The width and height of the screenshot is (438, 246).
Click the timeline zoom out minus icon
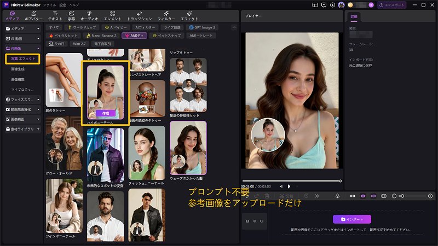tap(394, 196)
